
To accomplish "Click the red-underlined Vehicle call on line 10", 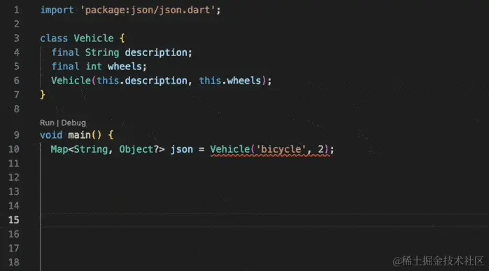I will [x=270, y=150].
